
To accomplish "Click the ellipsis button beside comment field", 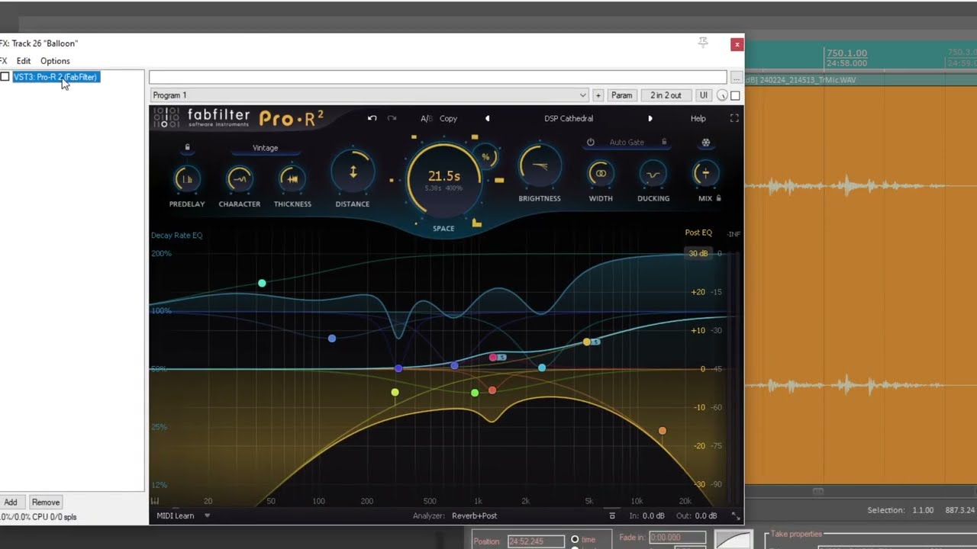I will tap(736, 77).
